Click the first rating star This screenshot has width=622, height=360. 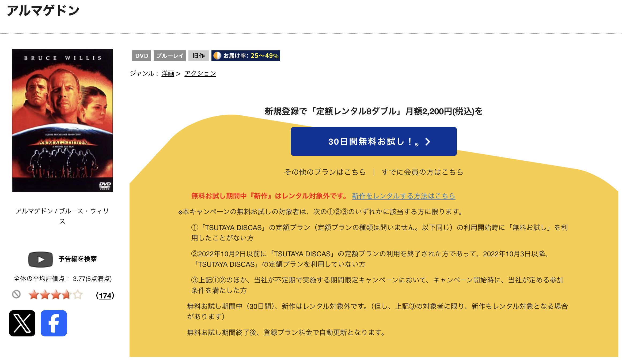33,295
